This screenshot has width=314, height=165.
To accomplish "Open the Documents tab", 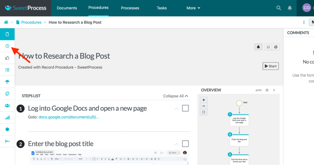I will (x=67, y=8).
